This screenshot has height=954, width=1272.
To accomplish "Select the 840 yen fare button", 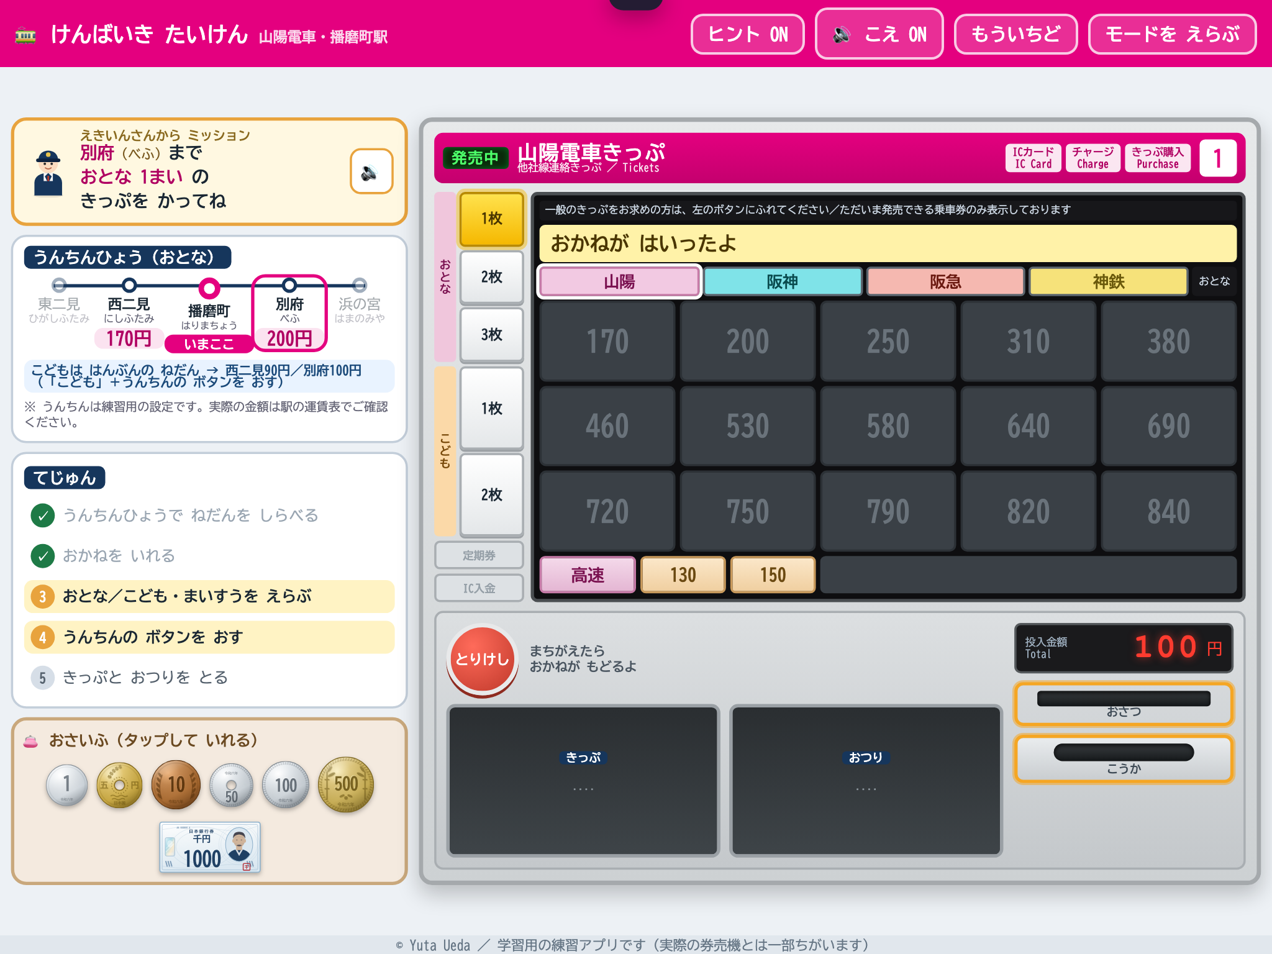I will 1169,511.
